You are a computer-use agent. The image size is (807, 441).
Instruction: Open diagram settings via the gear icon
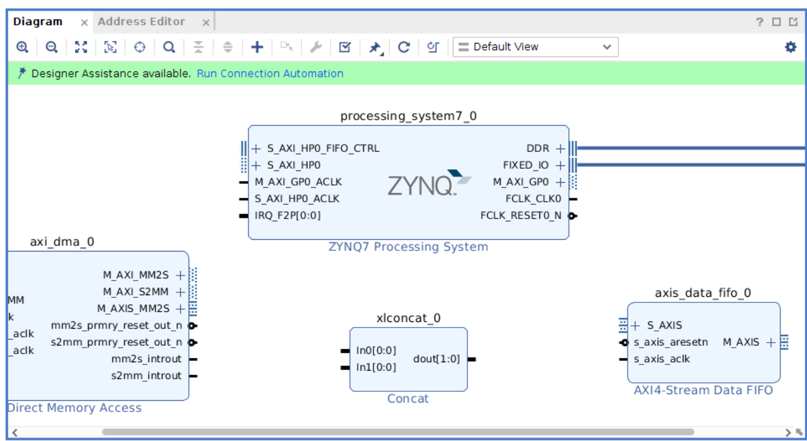(x=790, y=47)
